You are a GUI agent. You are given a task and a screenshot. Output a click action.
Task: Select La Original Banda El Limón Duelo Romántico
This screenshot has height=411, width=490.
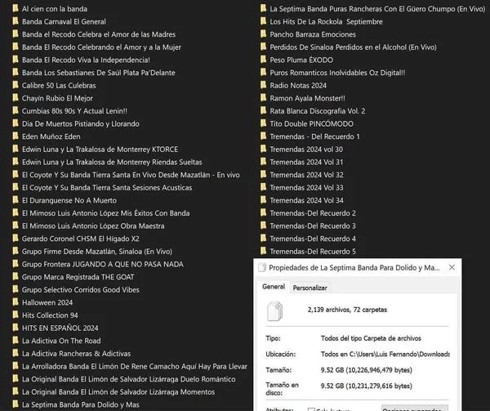pyautogui.click(x=129, y=379)
